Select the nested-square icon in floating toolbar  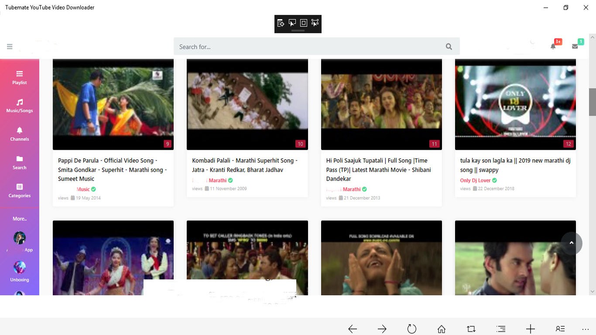[304, 23]
